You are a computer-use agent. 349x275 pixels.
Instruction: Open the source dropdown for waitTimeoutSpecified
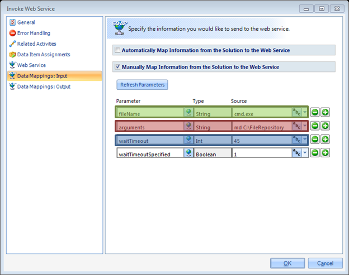coord(305,153)
